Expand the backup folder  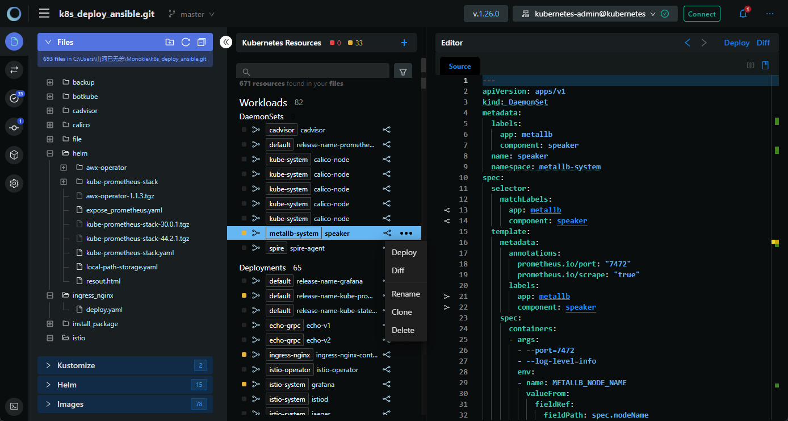tap(50, 82)
